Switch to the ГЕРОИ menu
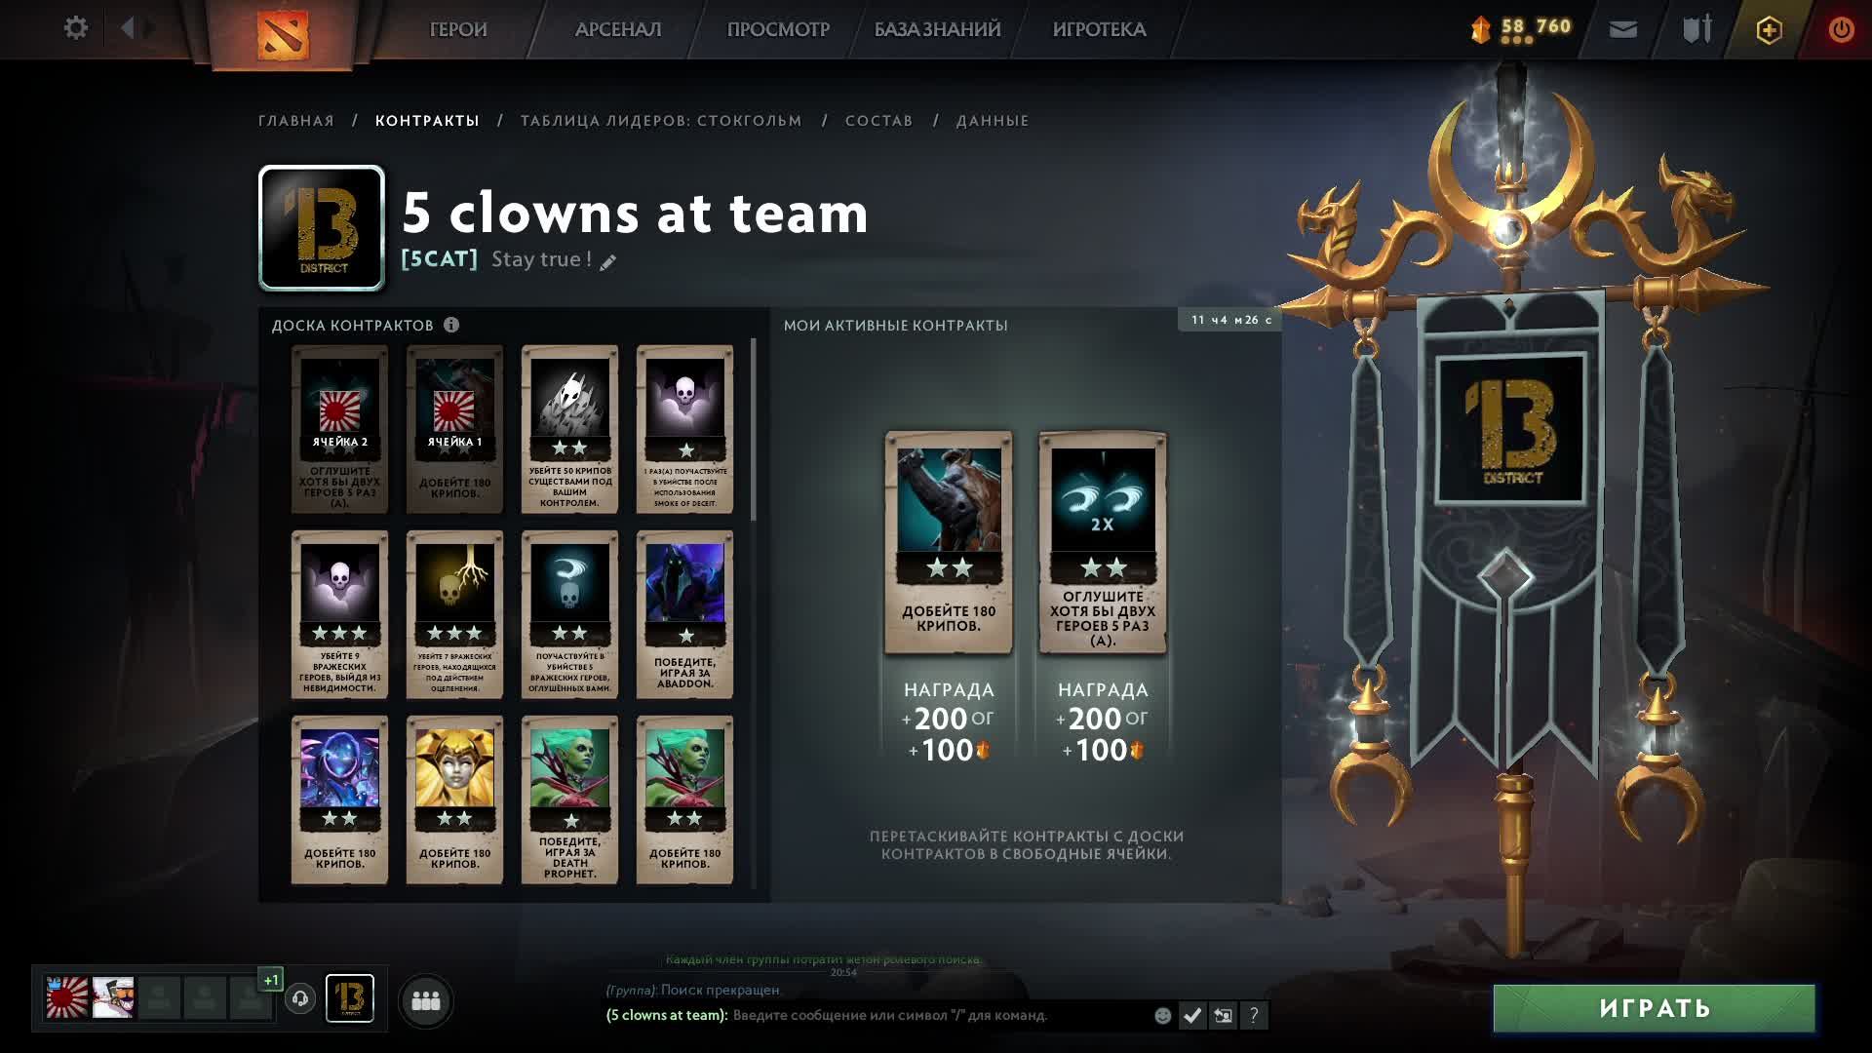Image resolution: width=1872 pixels, height=1053 pixels. 458,29
